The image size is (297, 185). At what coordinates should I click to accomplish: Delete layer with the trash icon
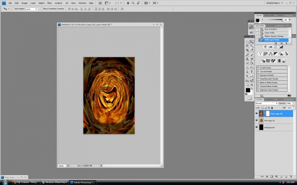pos(291,177)
